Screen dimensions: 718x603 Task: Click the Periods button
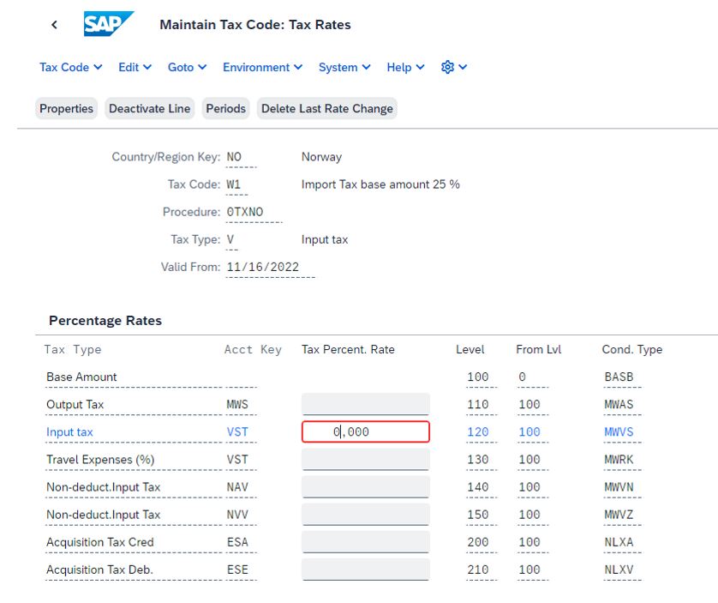coord(225,109)
